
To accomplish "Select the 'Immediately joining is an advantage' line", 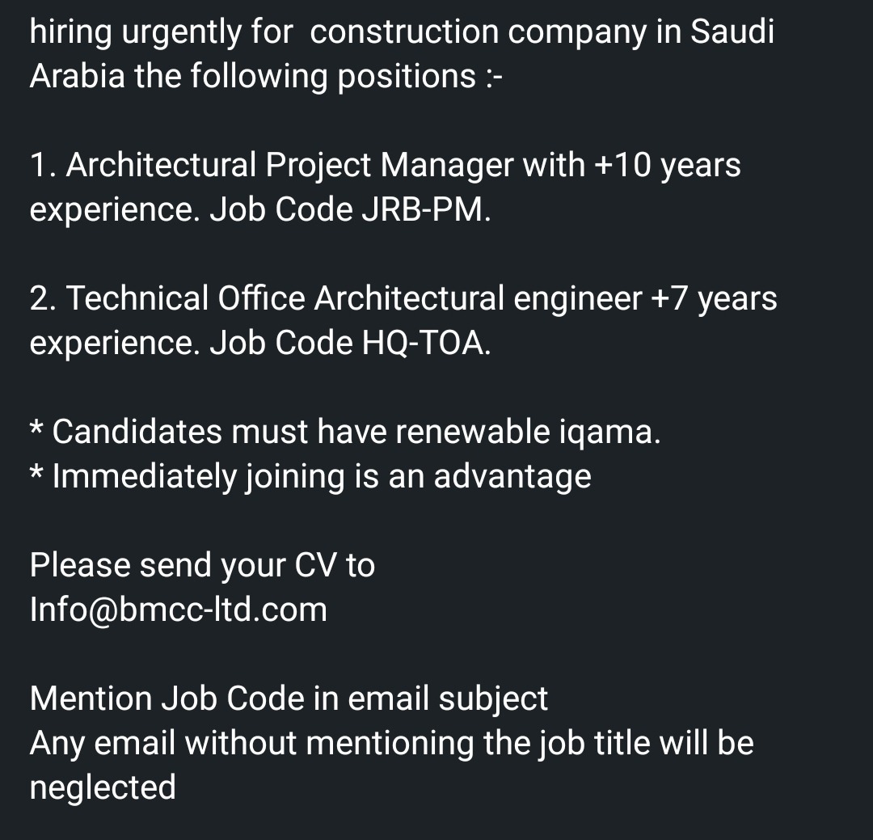I will point(321,476).
